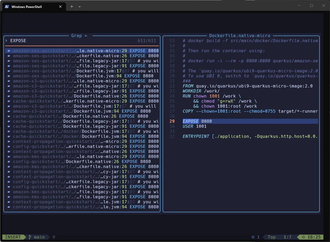The image size is (330, 242).
Task: Select amazon-s3-quickstart rfile.legacy-jar:91 result
Action: click(x=82, y=91)
